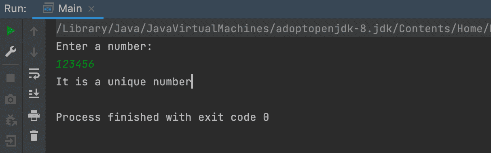
Task: Rerun Main with the green play icon
Action: [11, 31]
